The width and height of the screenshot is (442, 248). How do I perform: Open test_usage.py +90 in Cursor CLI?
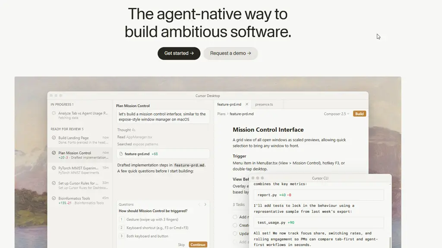click(x=319, y=223)
